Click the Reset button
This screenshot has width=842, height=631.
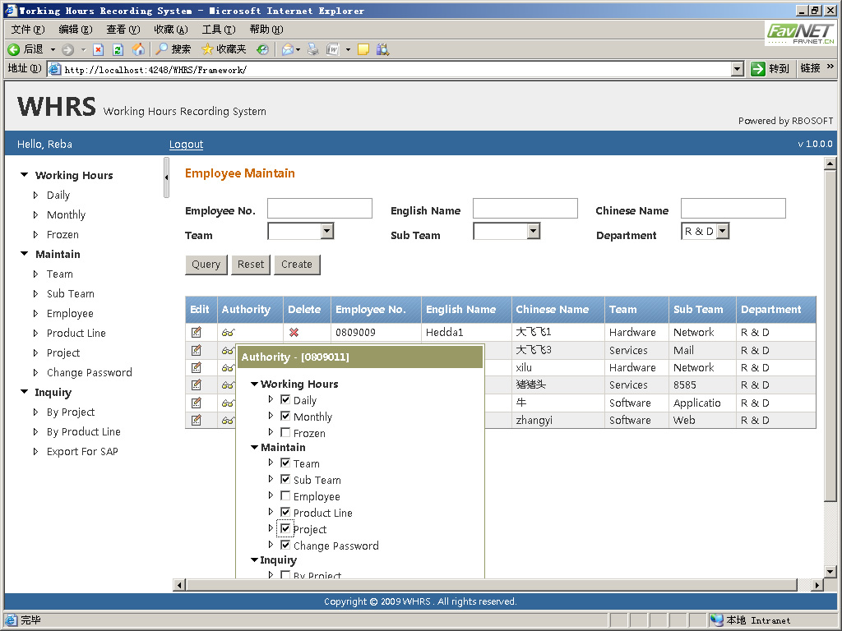tap(251, 265)
